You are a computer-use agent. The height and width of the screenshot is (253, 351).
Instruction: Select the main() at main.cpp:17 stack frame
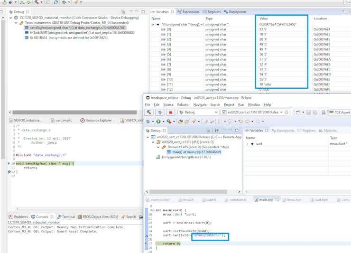pyautogui.click(x=194, y=152)
